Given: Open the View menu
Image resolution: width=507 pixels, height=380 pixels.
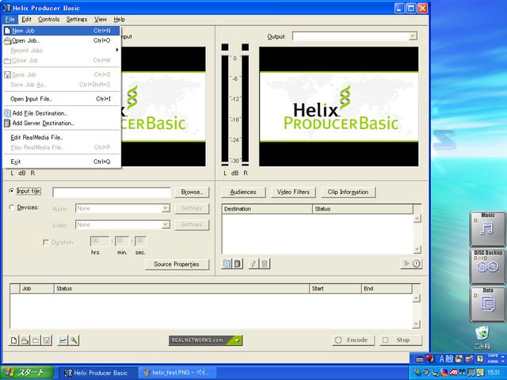Looking at the screenshot, I should click(x=101, y=19).
